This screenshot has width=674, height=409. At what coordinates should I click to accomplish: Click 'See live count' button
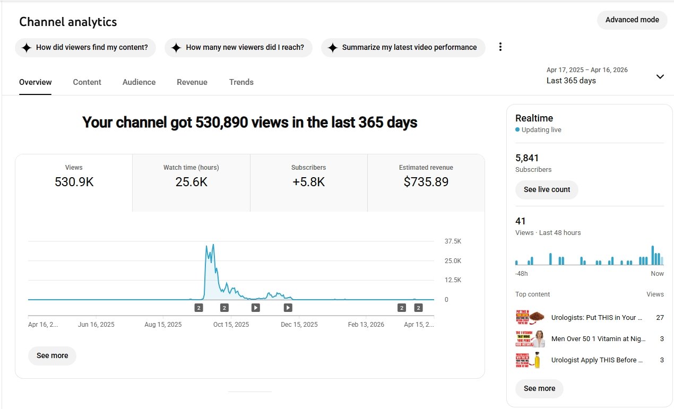[x=547, y=189]
